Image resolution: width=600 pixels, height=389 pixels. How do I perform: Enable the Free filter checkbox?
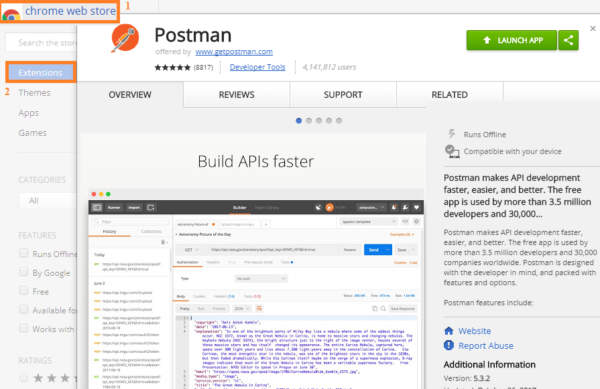pyautogui.click(x=23, y=291)
